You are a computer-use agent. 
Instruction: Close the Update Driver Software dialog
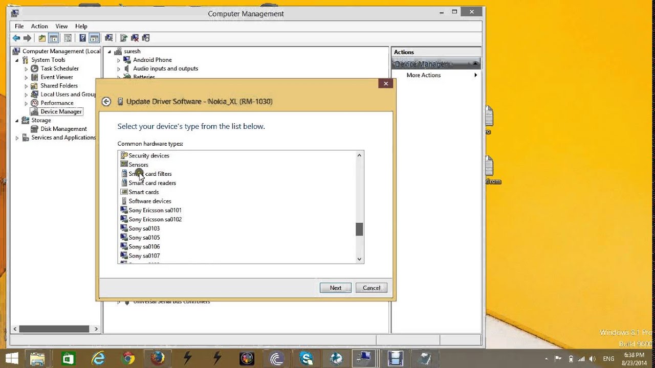tap(386, 84)
